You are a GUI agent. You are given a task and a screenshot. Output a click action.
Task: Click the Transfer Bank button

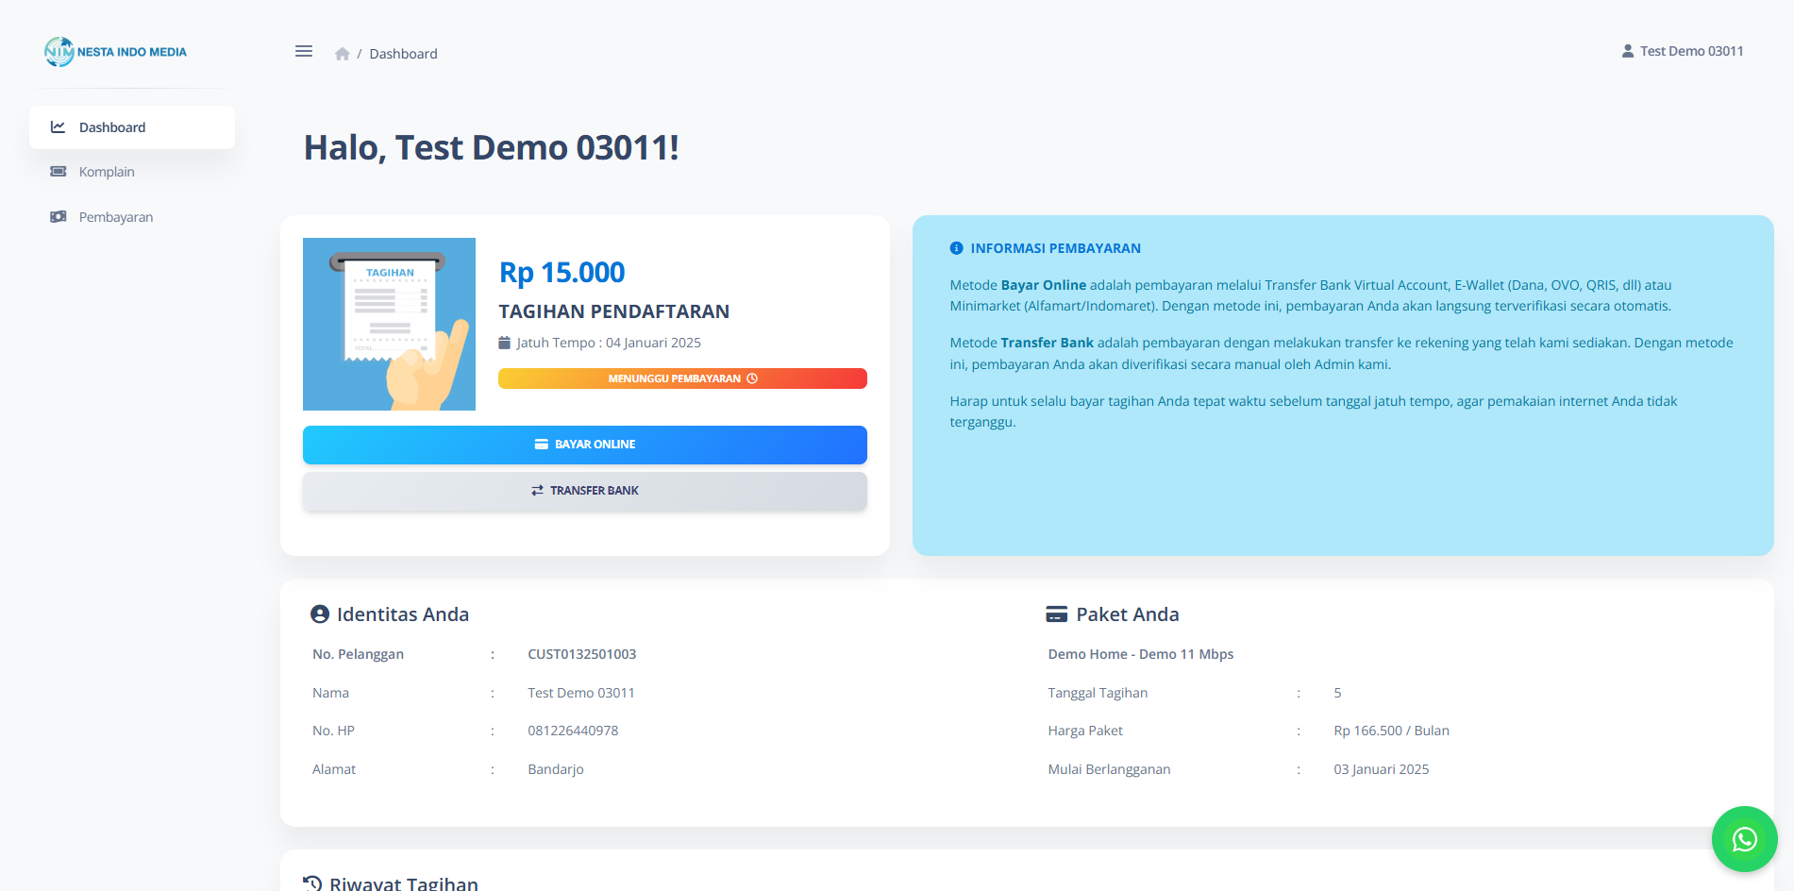pos(584,490)
